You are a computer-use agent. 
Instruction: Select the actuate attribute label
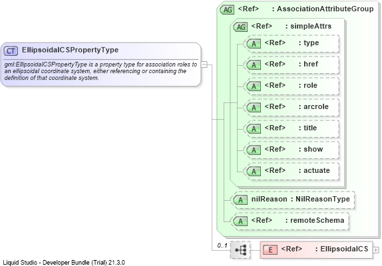(x=317, y=170)
